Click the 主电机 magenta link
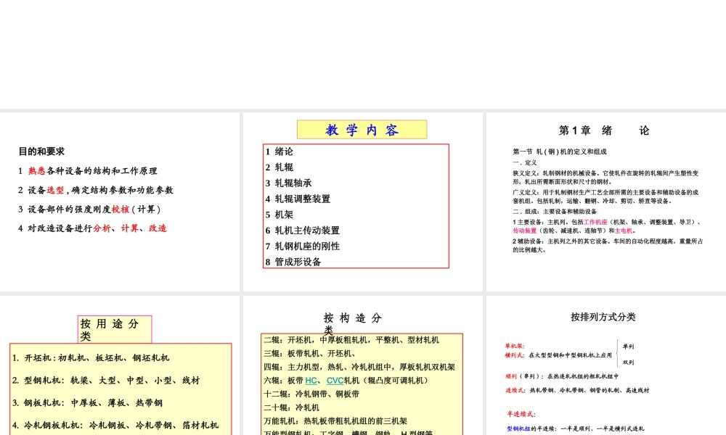 [623, 231]
